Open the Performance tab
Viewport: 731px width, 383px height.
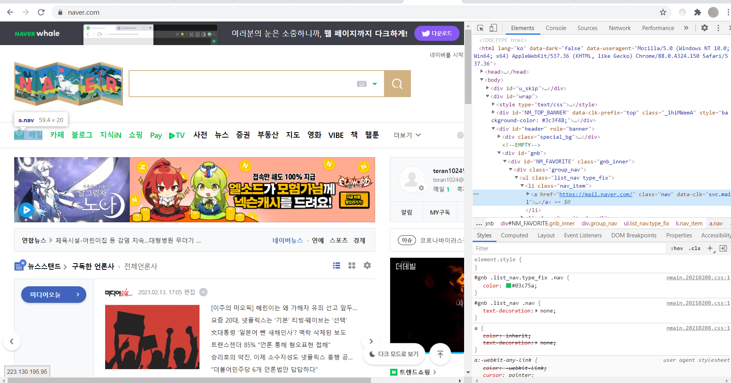pyautogui.click(x=658, y=28)
